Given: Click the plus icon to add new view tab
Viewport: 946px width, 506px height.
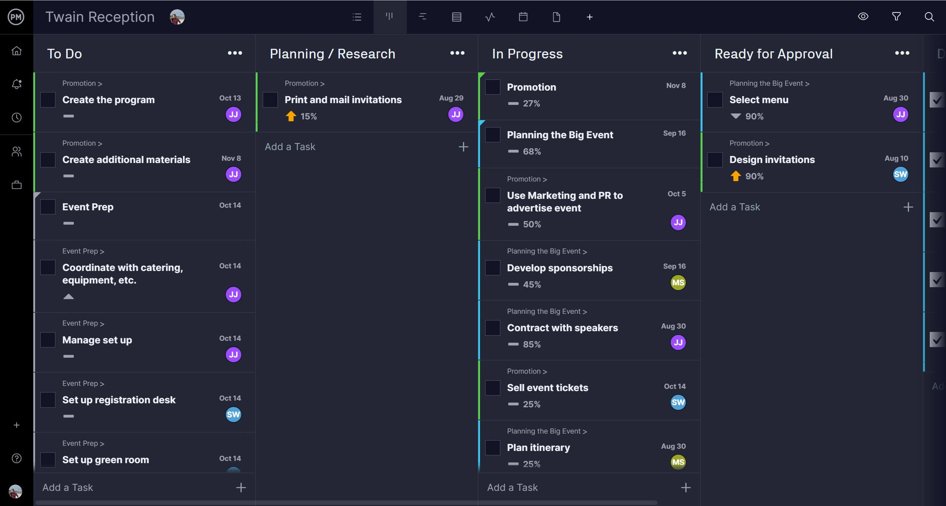Looking at the screenshot, I should point(589,17).
